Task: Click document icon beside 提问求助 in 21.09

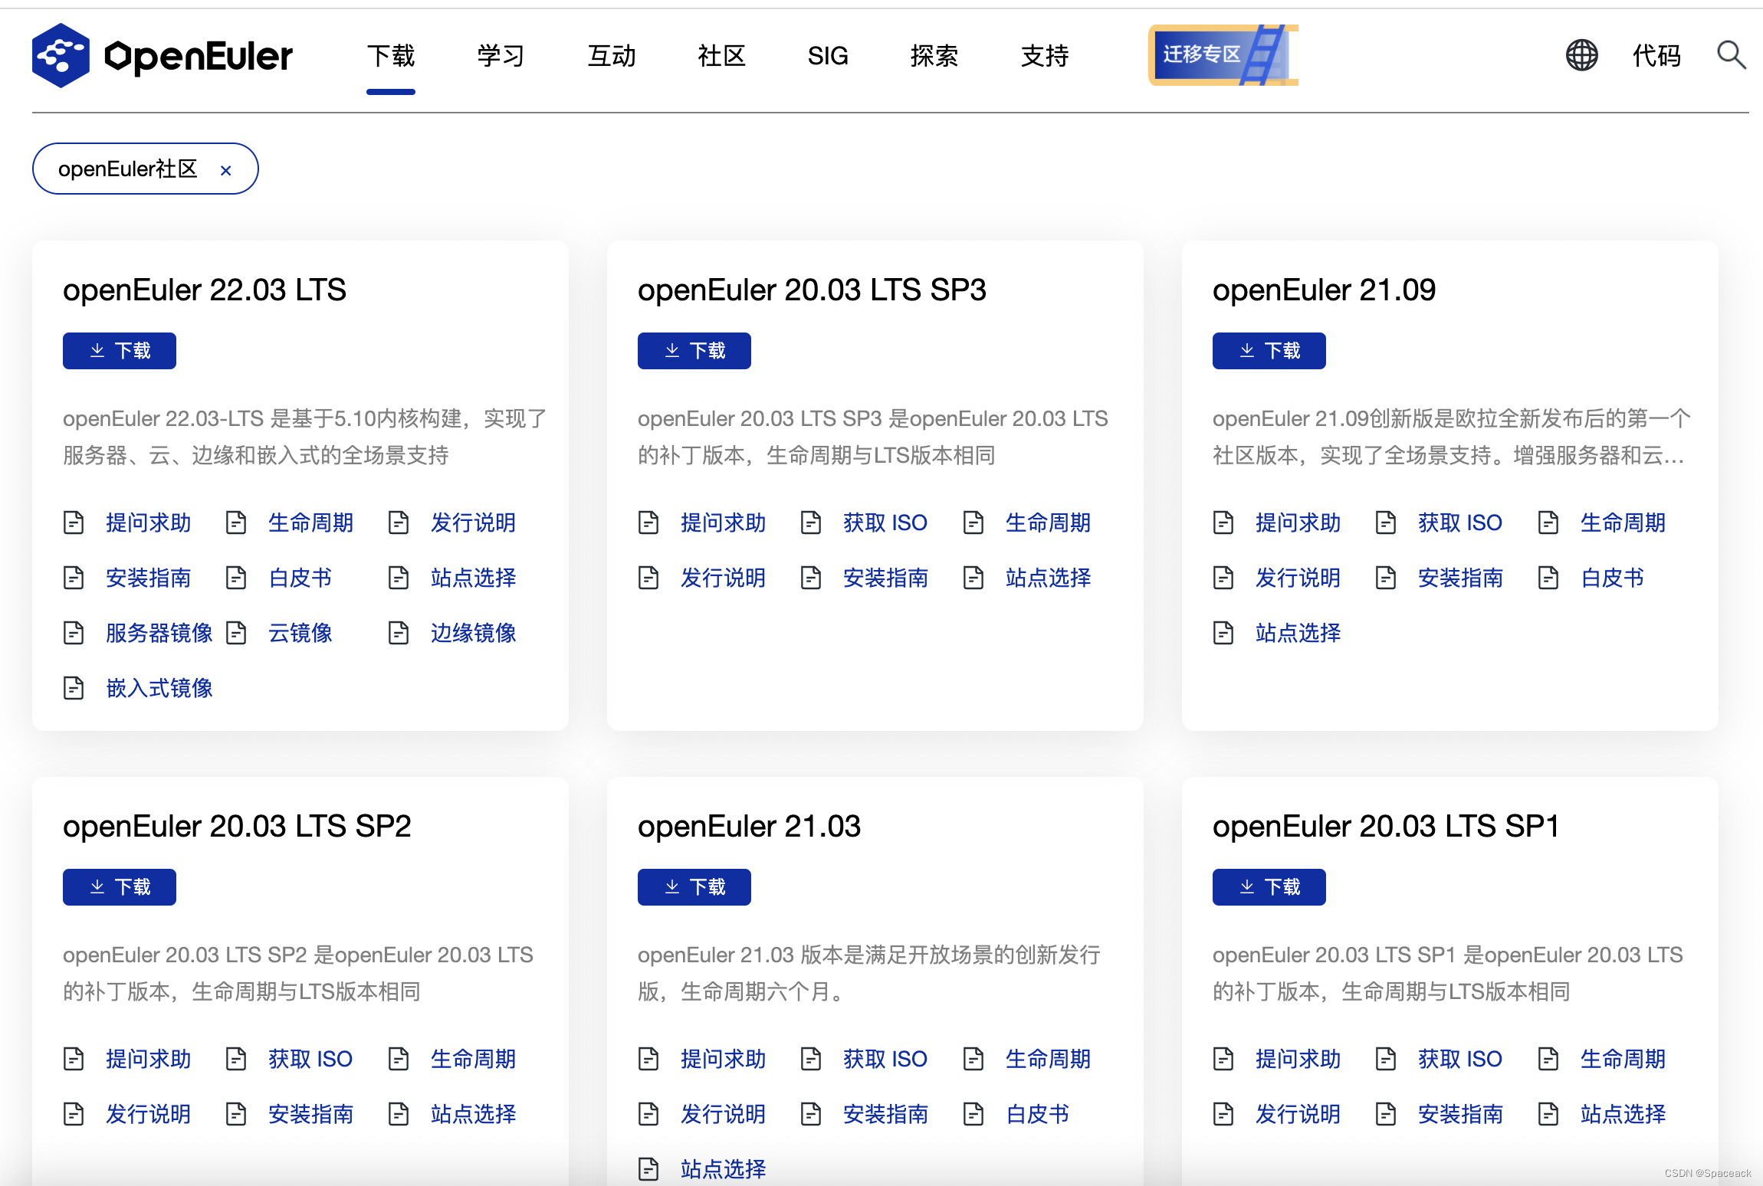Action: (x=1223, y=523)
